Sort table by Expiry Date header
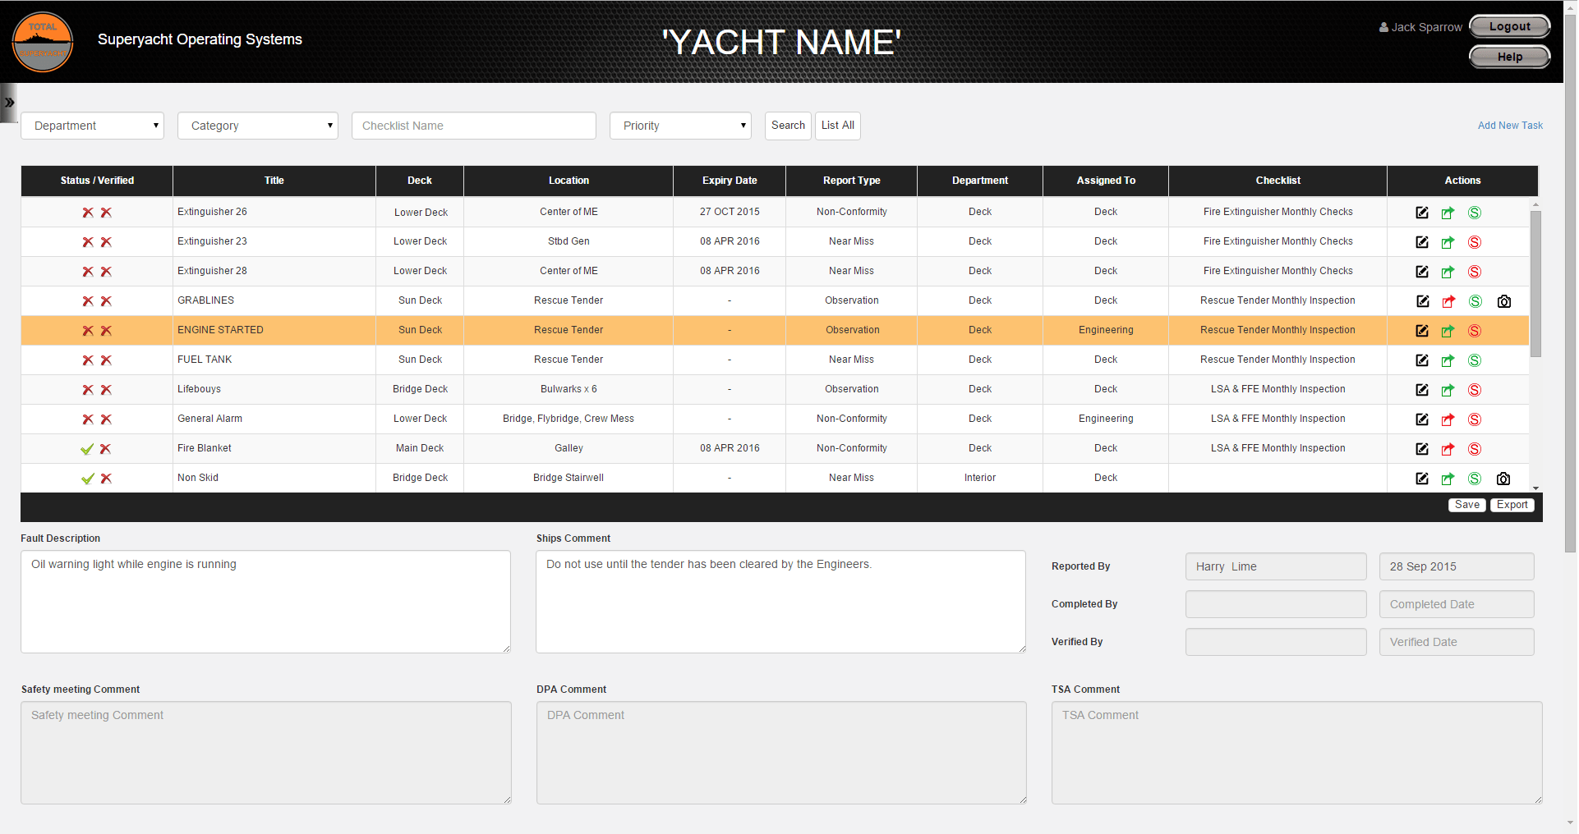Viewport: 1579px width, 834px height. click(x=730, y=181)
